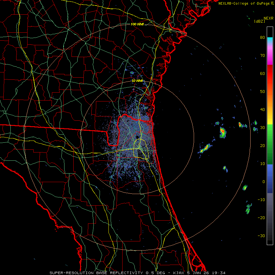275x275 pixels.
Task: Click the 10 value on the dBZ scale
Action: tap(262, 164)
